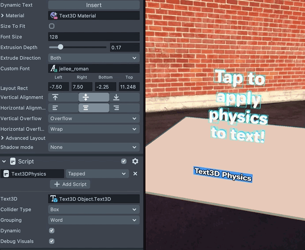The image size is (305, 250).
Task: Align text horizontally to the left
Action: 55,108
